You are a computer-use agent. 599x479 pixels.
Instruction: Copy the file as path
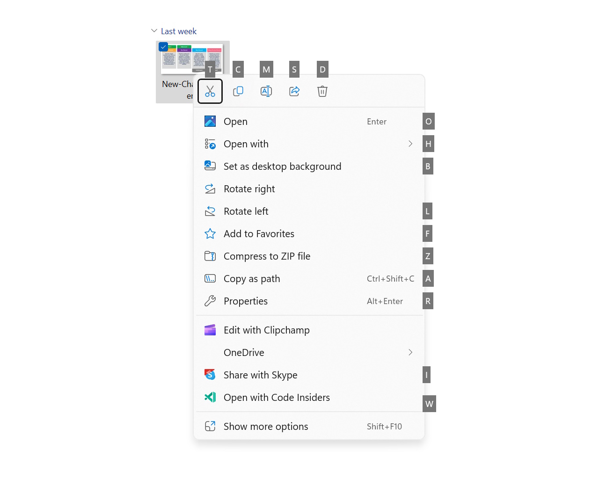(x=252, y=278)
